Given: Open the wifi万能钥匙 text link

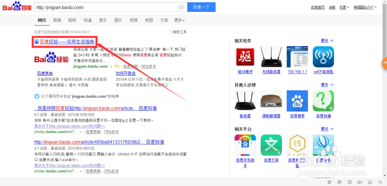Looking at the screenshot, I should 323,72.
